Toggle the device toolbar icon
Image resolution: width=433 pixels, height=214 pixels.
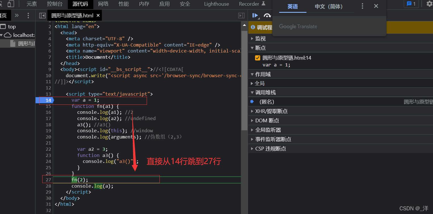coord(11,4)
